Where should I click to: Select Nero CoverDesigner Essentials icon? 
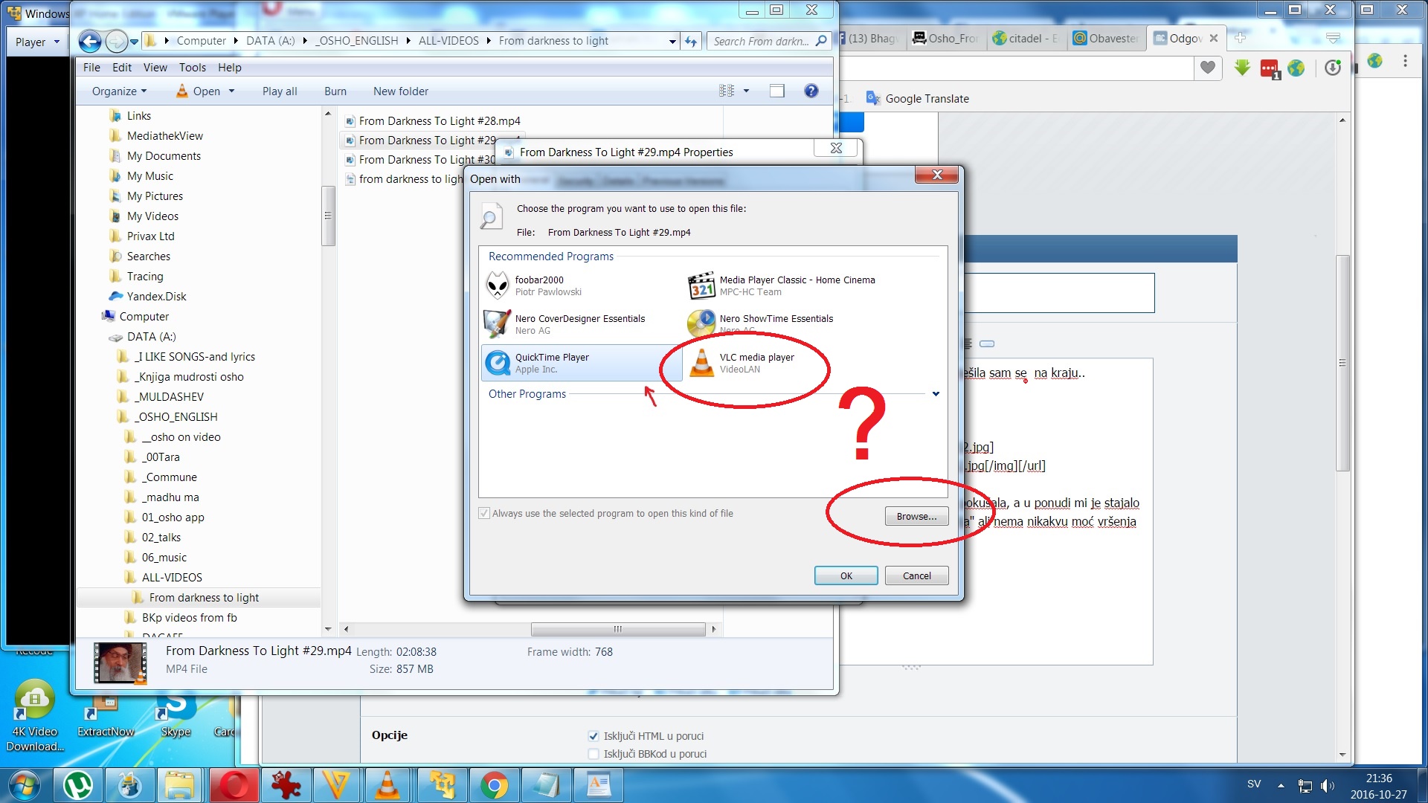point(497,324)
